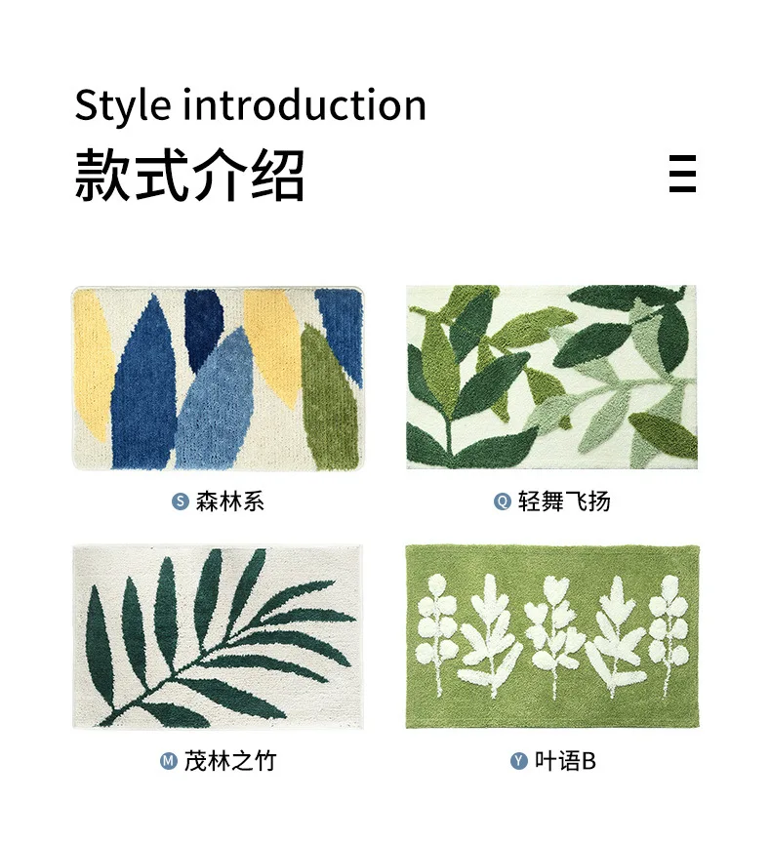Click the round Q badge beside 轻舞飞扬
Screen dimensions: 771x842
click(x=502, y=501)
